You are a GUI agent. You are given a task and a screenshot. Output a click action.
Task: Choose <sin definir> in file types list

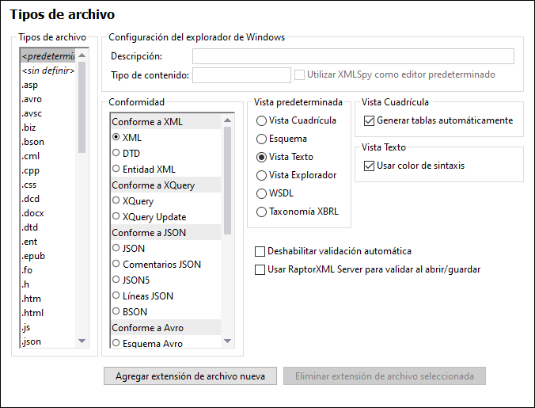tap(47, 71)
